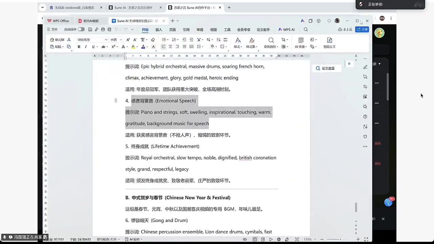The width and height of the screenshot is (434, 244).
Task: Open the 拼写检查 dropdown in status bar
Action: [x=108, y=239]
